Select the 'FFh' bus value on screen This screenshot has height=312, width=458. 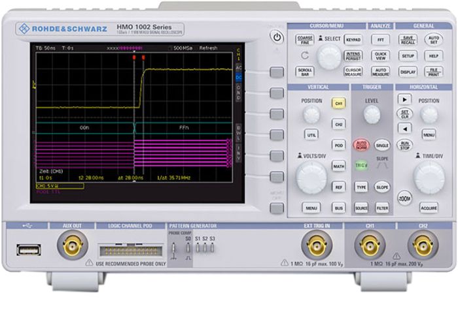(184, 127)
